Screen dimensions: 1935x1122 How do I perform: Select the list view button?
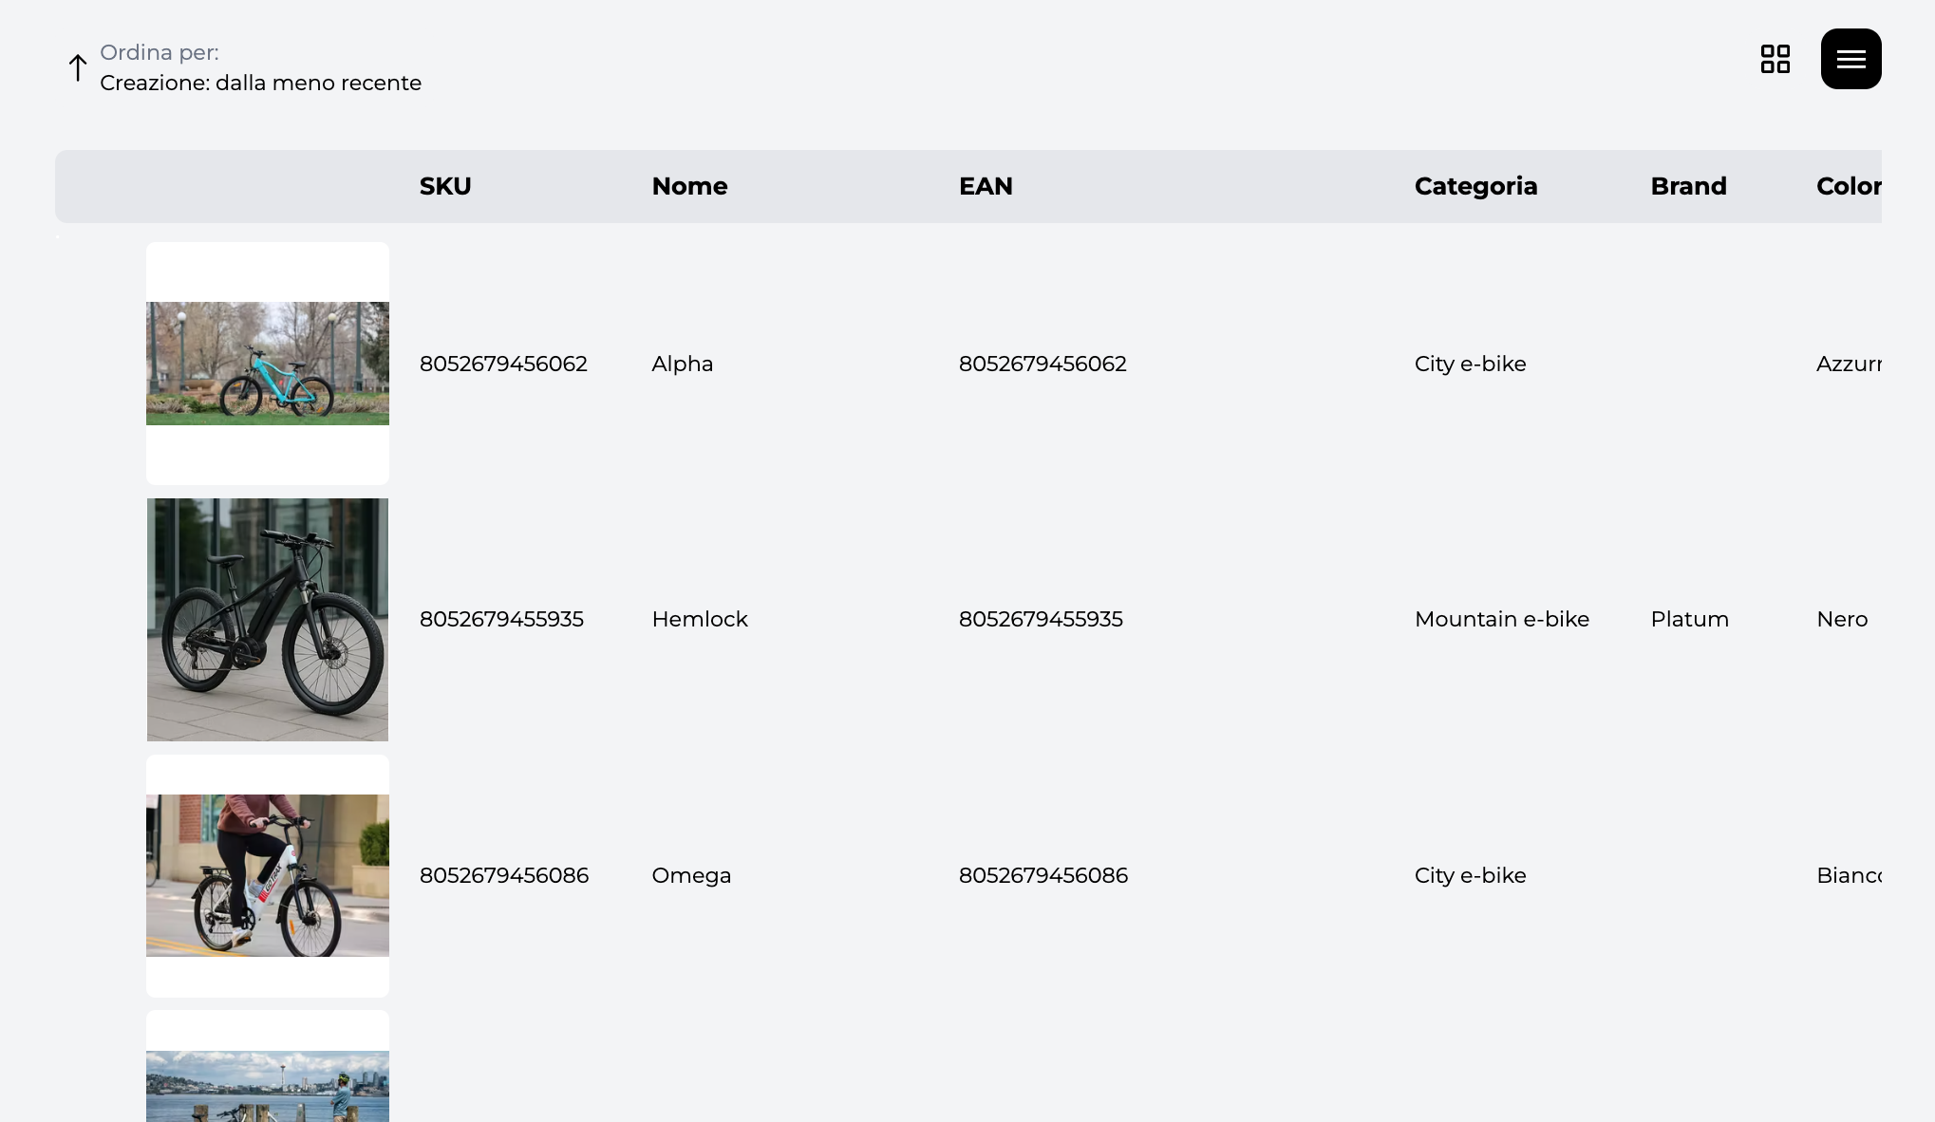pyautogui.click(x=1850, y=59)
